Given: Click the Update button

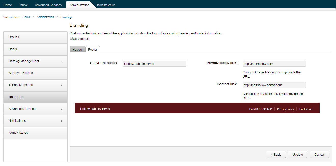Looking at the screenshot, I should [298, 154].
